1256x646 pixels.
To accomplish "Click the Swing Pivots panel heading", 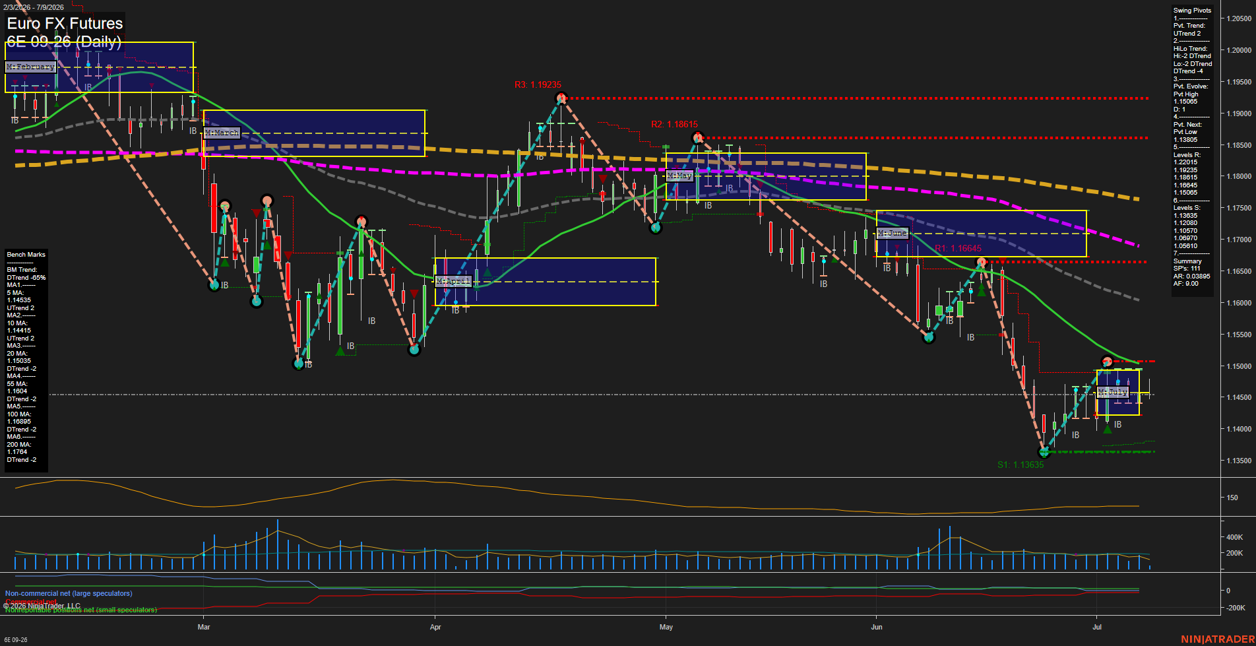I will point(1192,11).
